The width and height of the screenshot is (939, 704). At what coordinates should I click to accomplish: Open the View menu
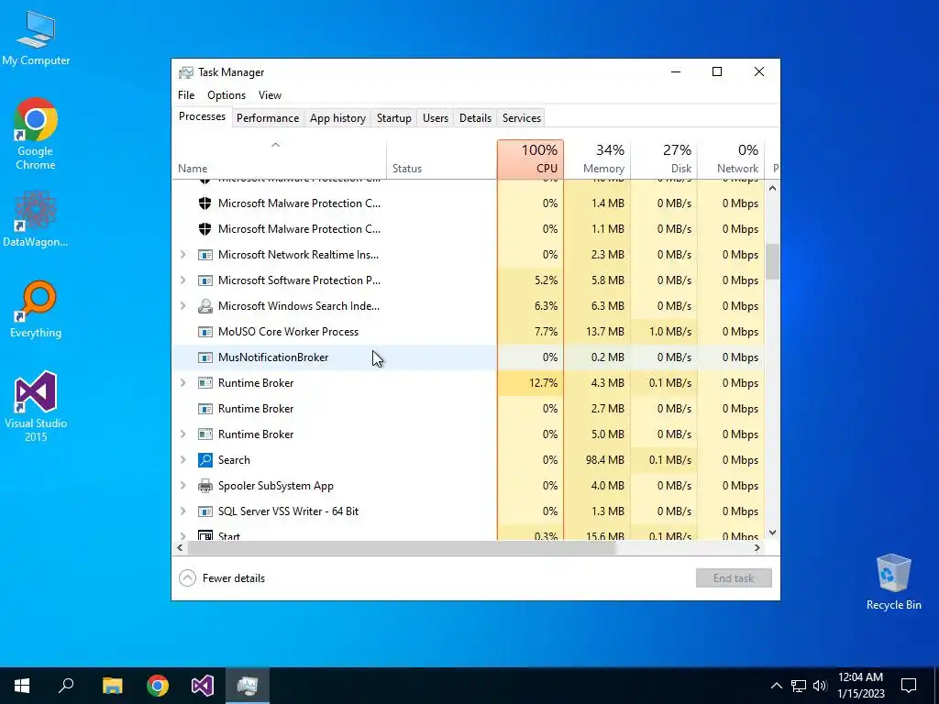pos(271,95)
